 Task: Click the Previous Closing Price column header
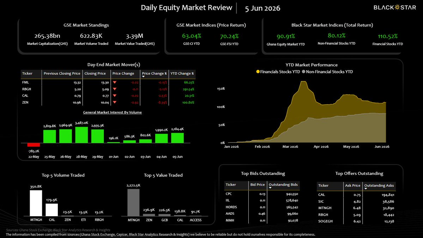(x=62, y=73)
